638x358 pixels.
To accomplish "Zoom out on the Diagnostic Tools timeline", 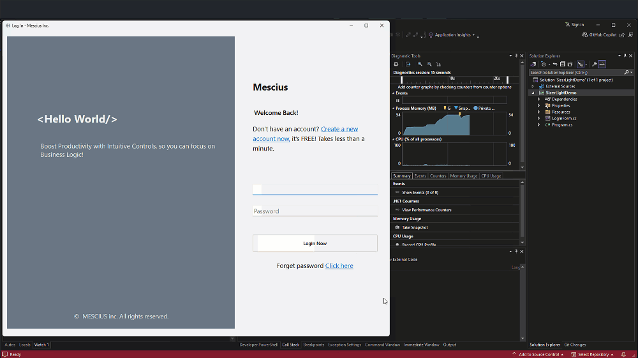I will 429,64.
